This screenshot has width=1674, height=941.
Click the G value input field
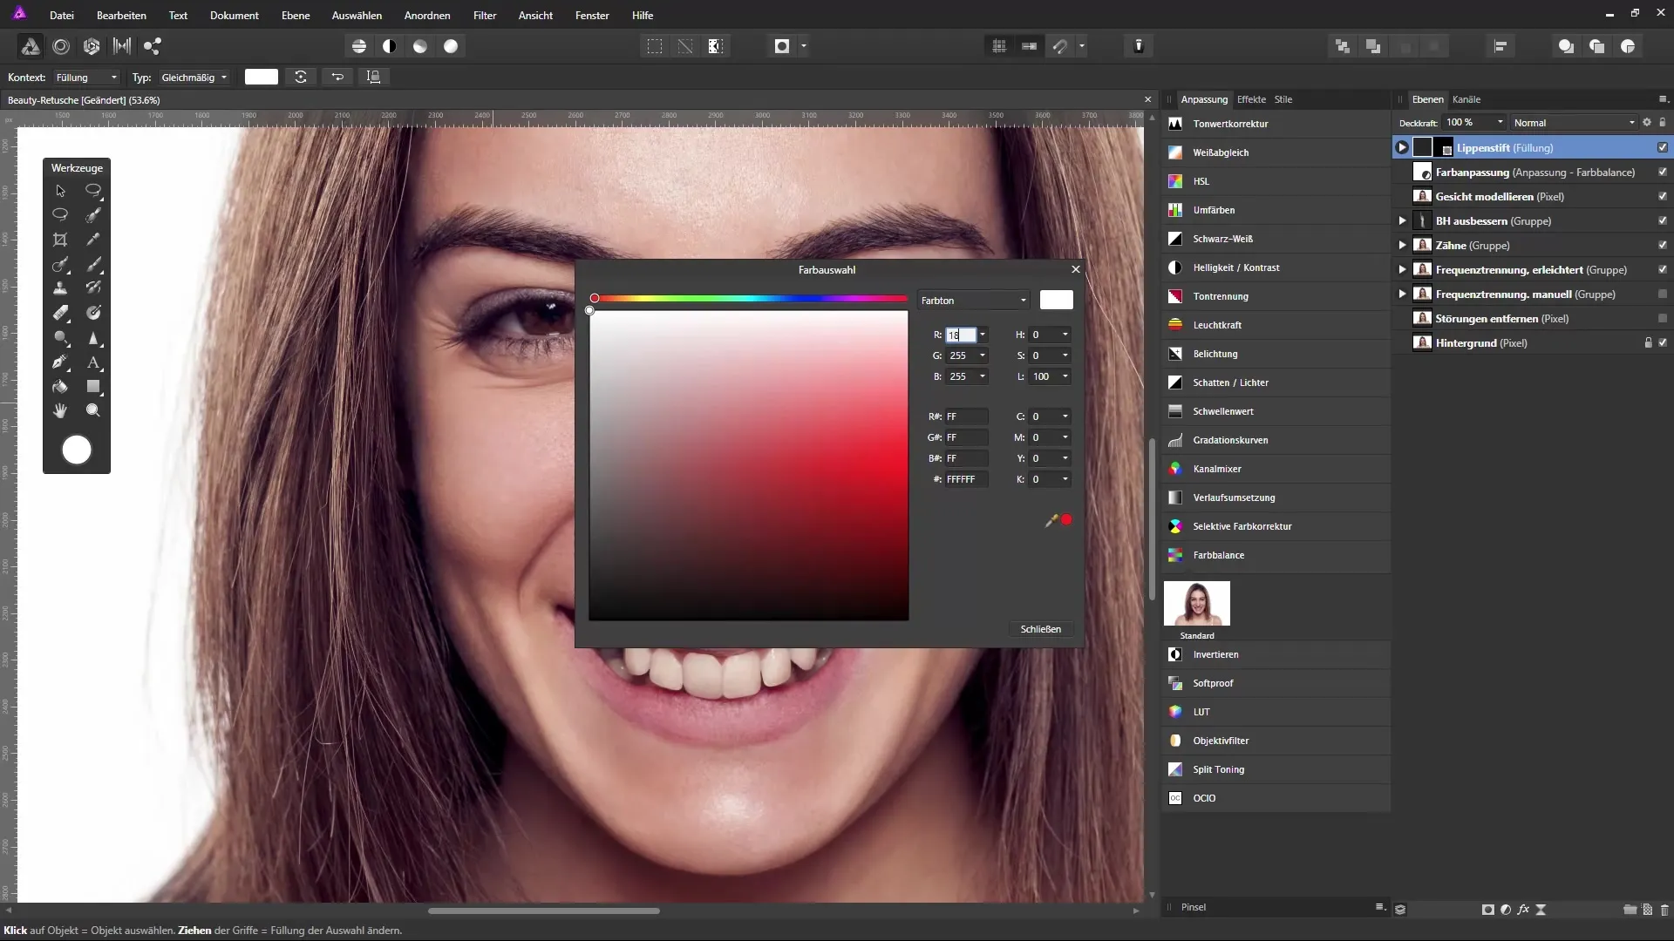(960, 355)
